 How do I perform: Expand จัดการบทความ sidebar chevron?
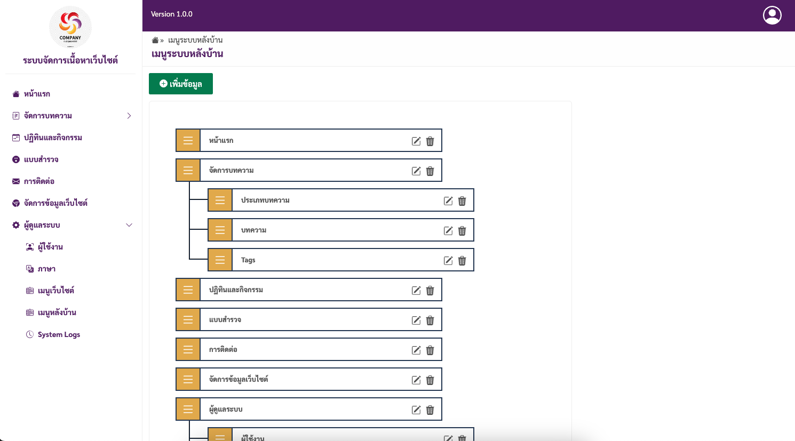click(129, 116)
